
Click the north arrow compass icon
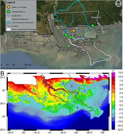(x=118, y=4)
